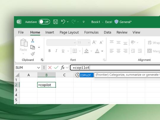The width and height of the screenshot is (160, 120).
Task: Decrease indent
Action: click(x=133, y=51)
